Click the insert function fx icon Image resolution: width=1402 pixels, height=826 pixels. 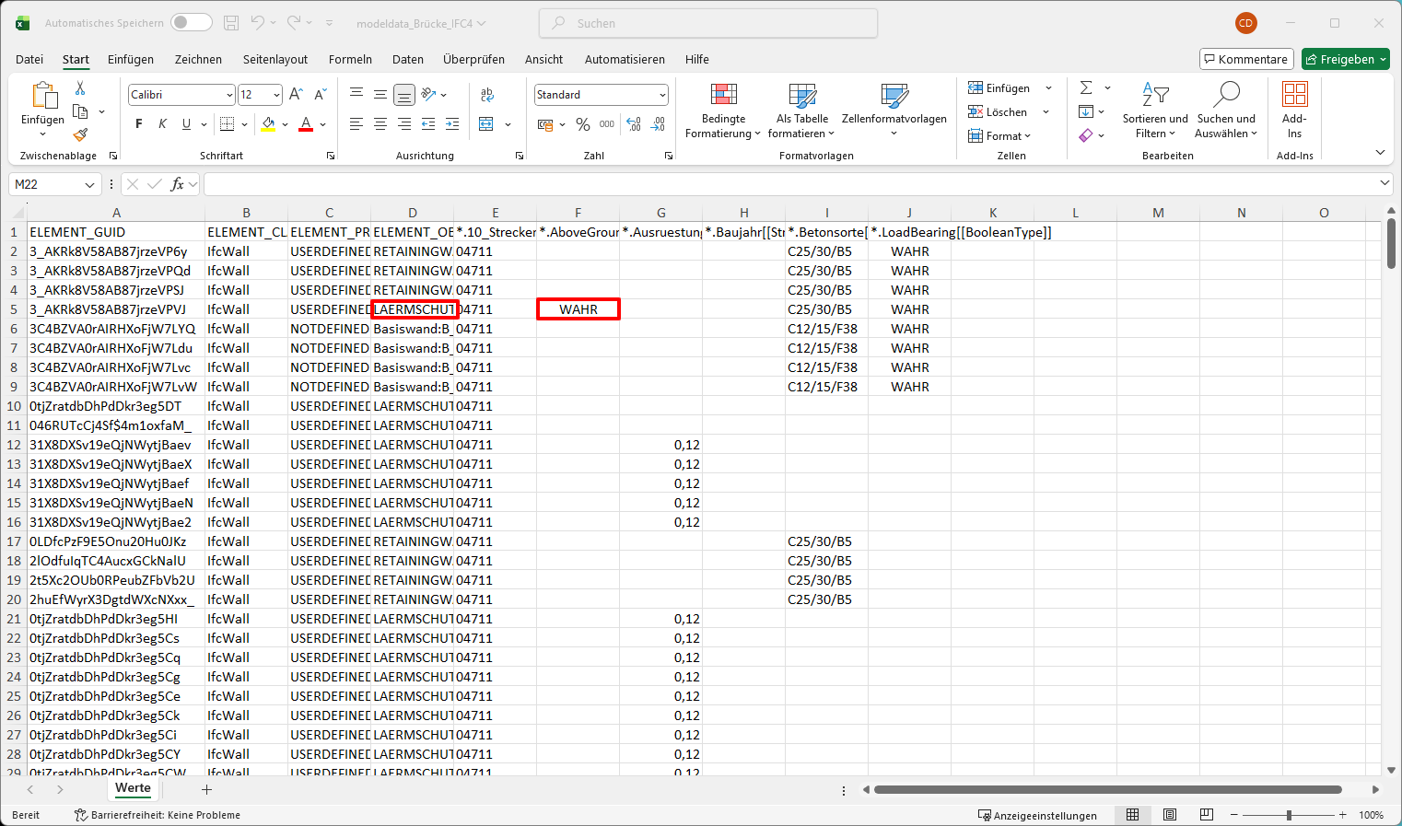pos(178,184)
